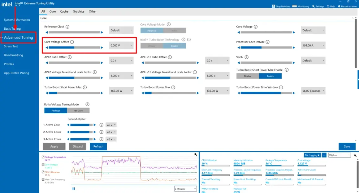359x193 pixels.
Task: Toggle CPU Utilization graph checkbox
Action: pyautogui.click(x=43, y=172)
